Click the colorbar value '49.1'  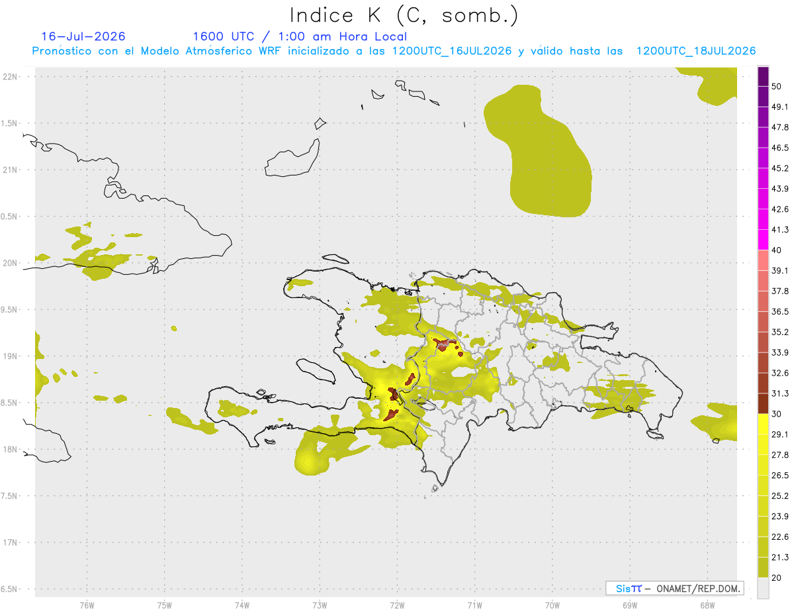click(780, 107)
